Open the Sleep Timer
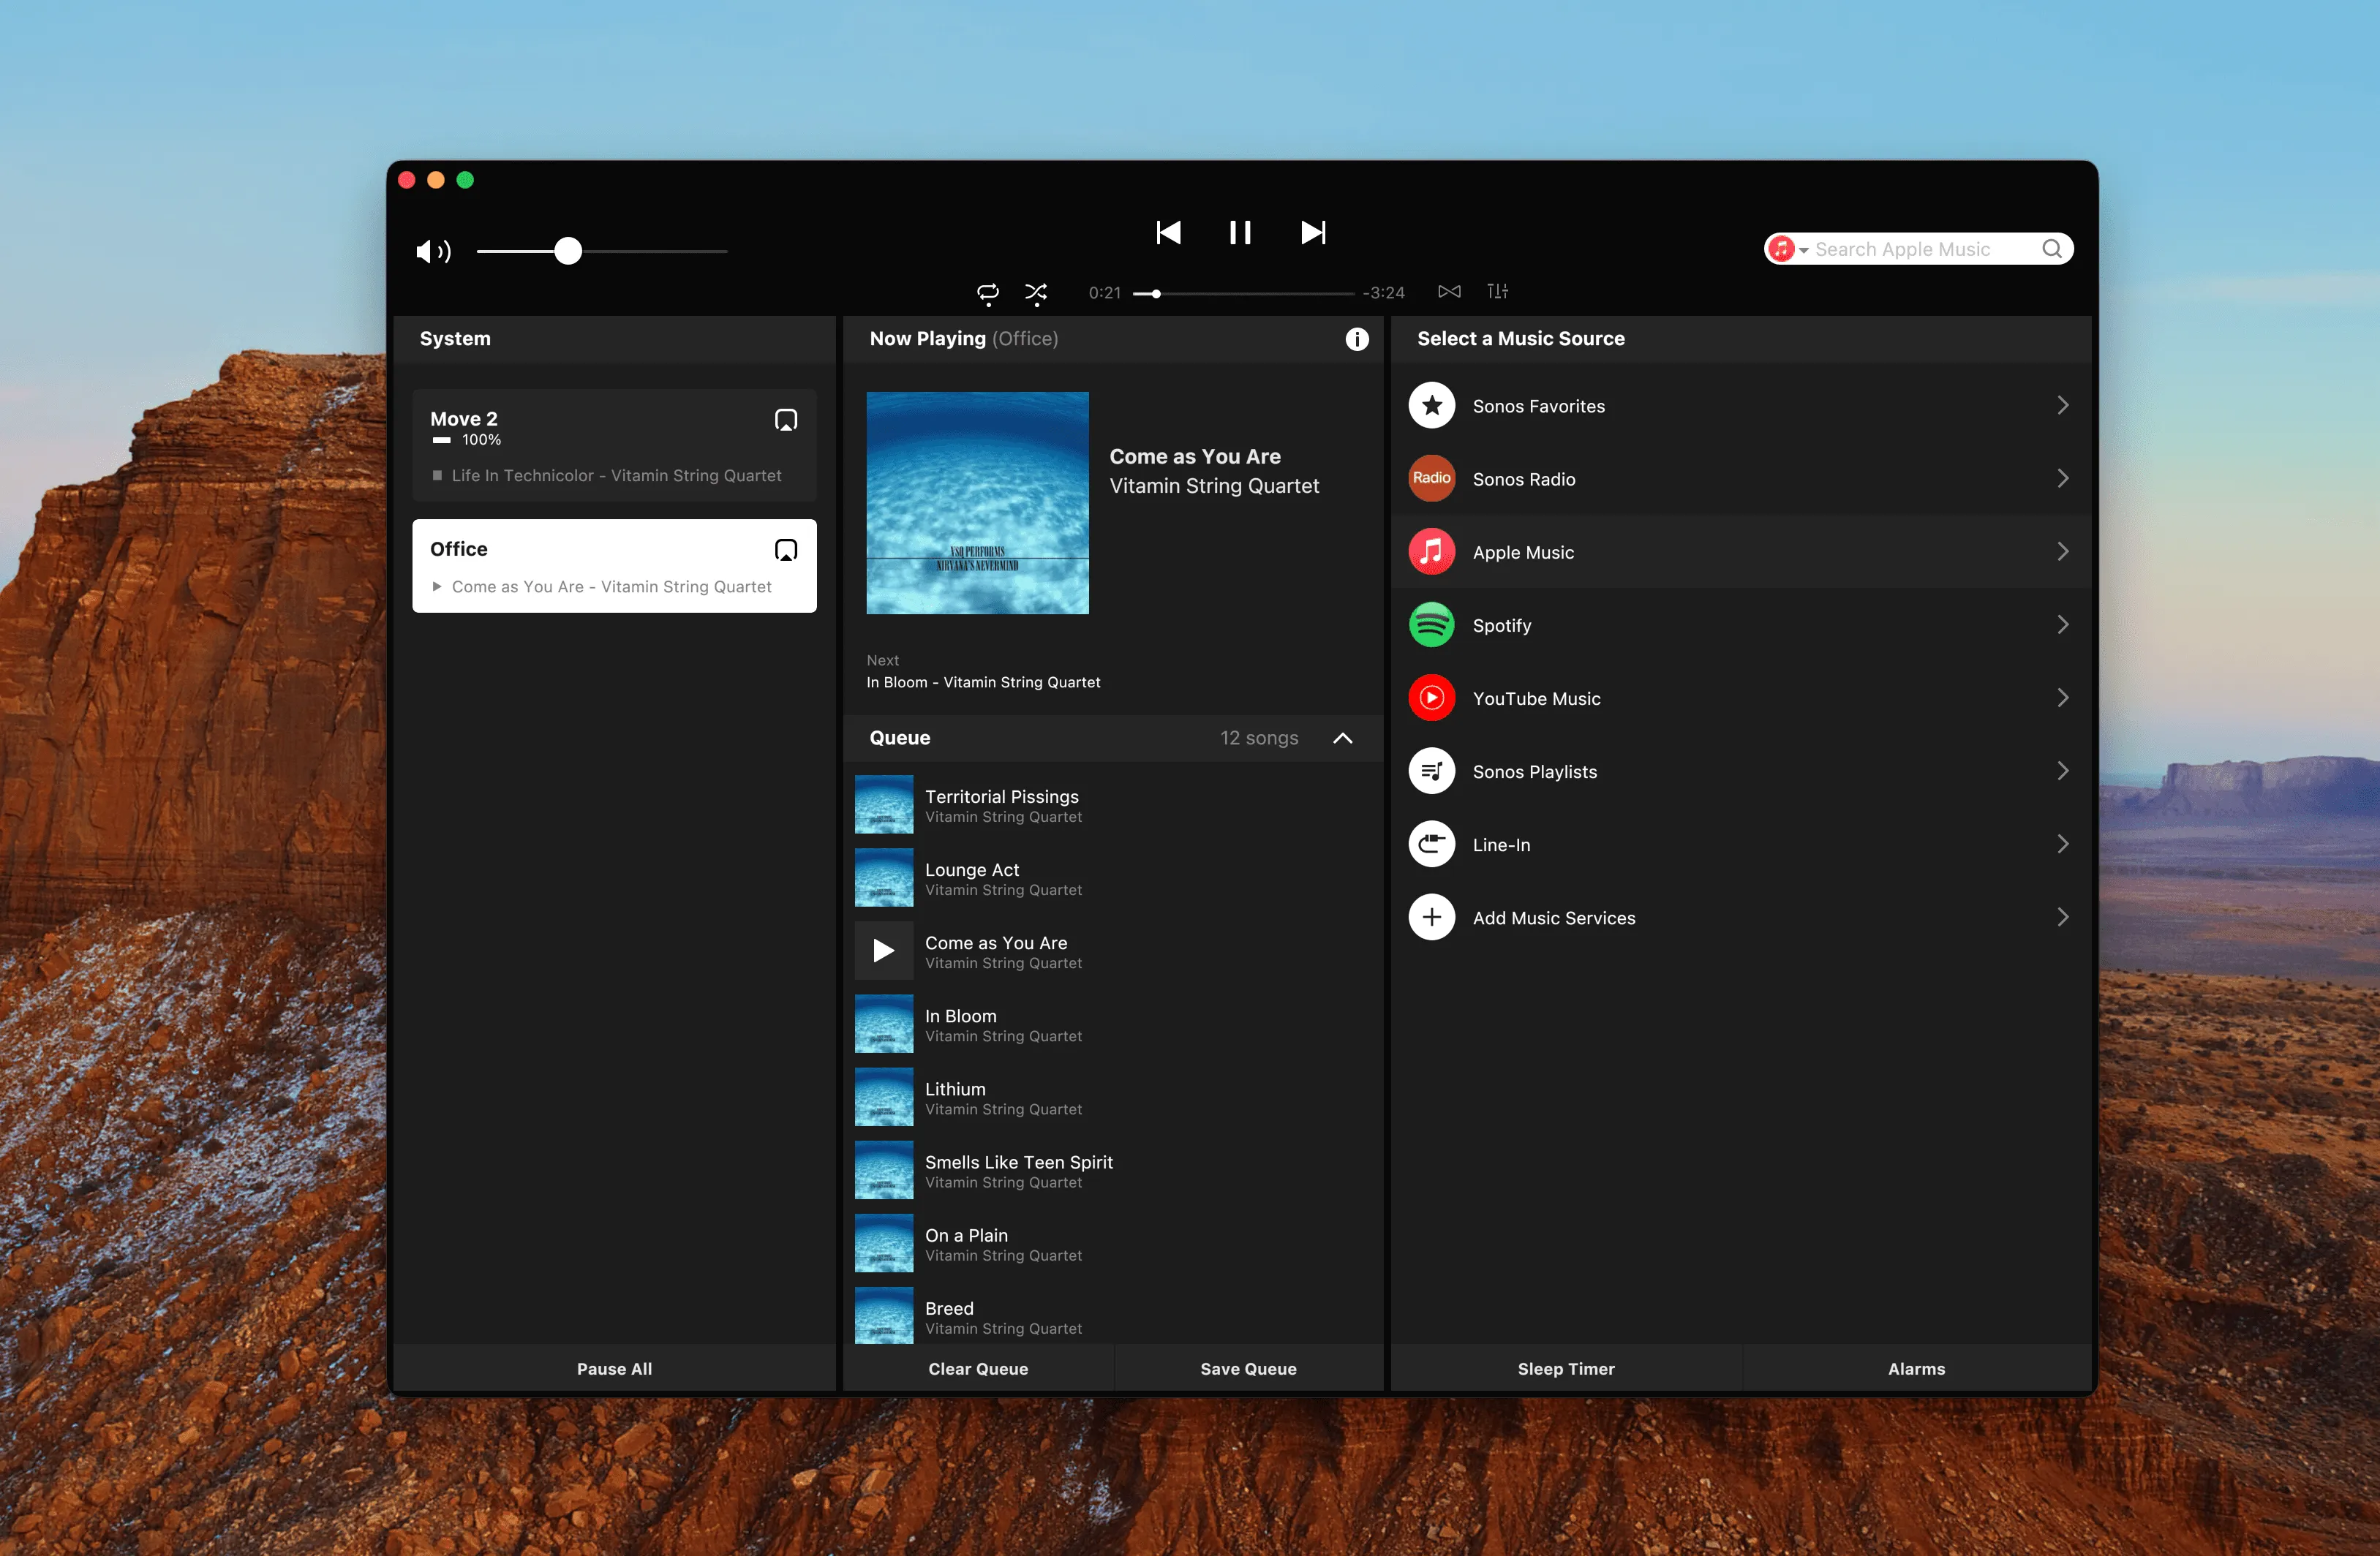The width and height of the screenshot is (2380, 1556). click(1566, 1368)
